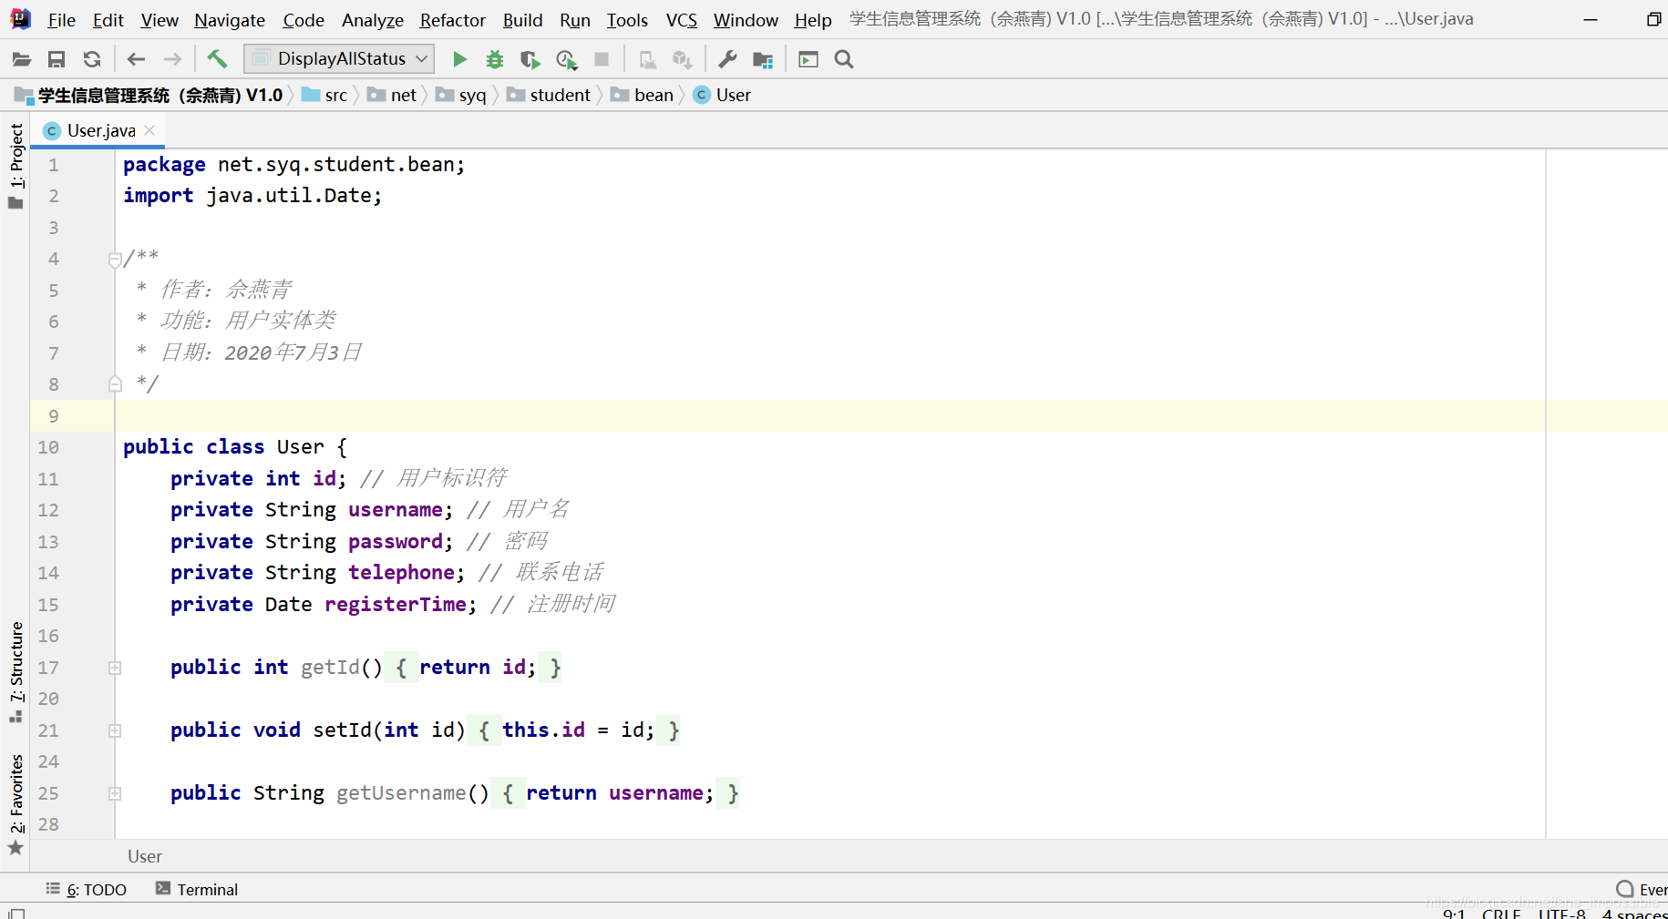1668x919 pixels.
Task: Open the Help menu
Action: pyautogui.click(x=813, y=19)
